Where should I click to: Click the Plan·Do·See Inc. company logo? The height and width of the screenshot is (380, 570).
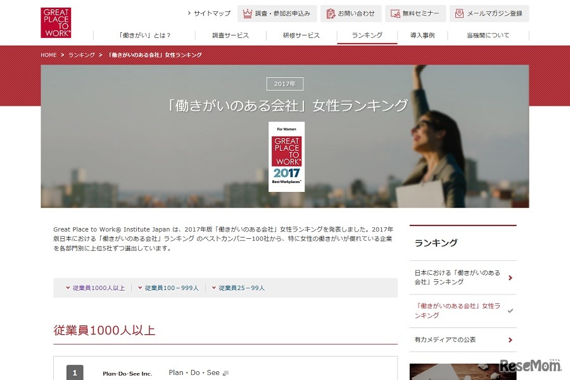[127, 374]
